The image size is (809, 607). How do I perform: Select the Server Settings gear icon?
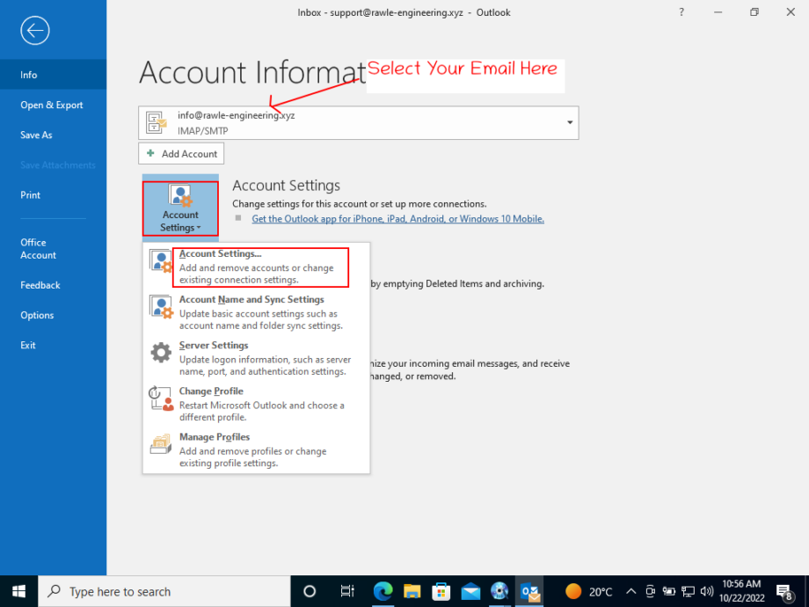(161, 352)
